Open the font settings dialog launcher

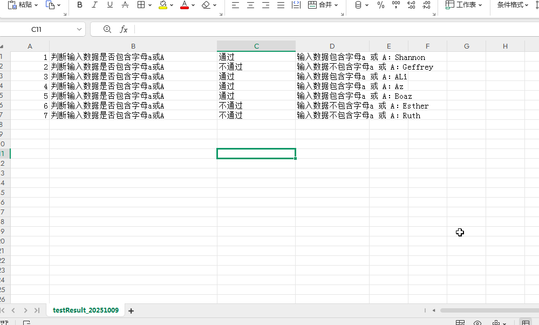[221, 14]
